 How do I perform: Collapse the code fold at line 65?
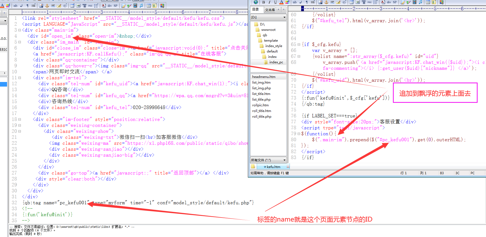pos(299,44)
